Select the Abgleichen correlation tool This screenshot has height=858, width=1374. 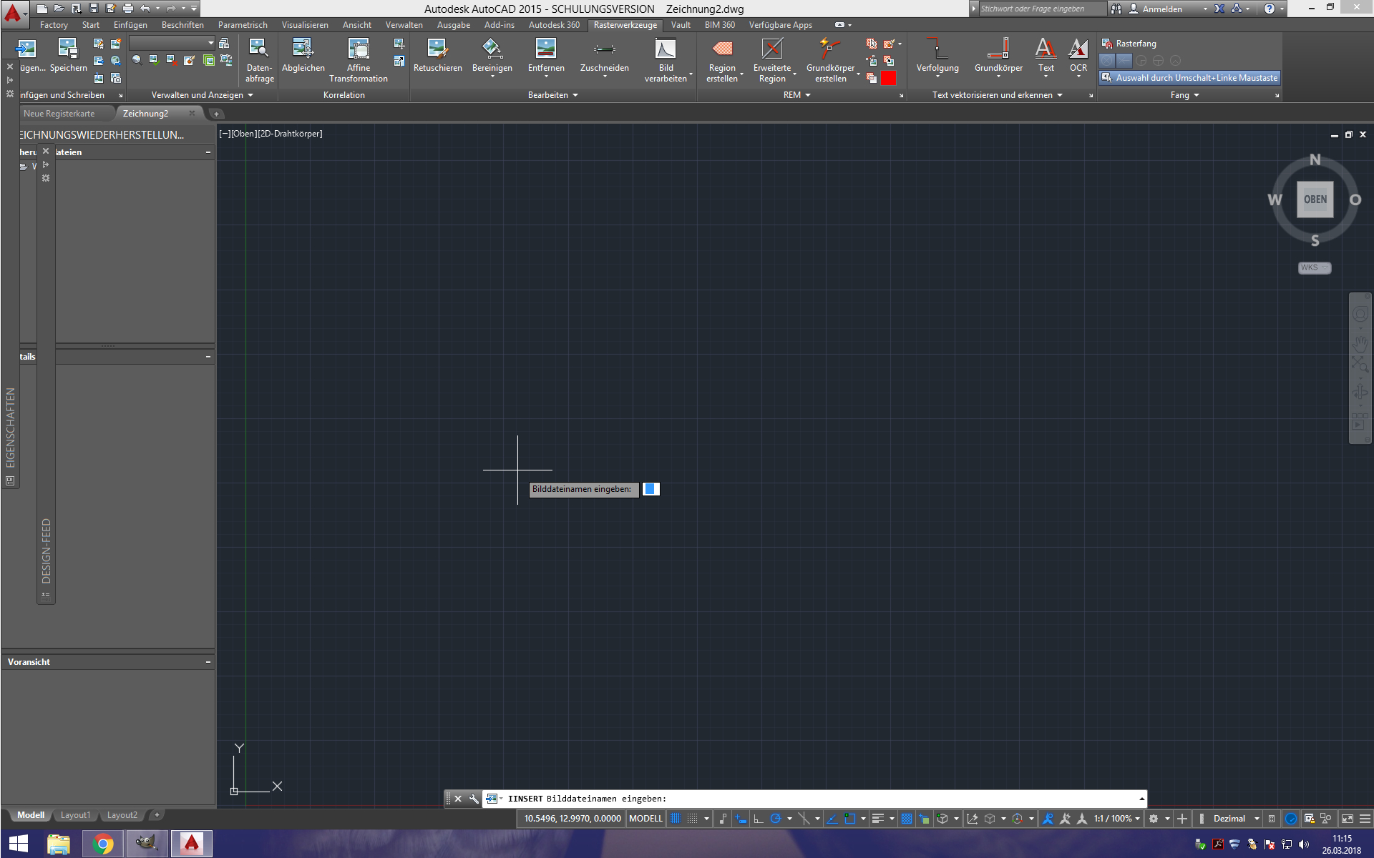click(303, 55)
